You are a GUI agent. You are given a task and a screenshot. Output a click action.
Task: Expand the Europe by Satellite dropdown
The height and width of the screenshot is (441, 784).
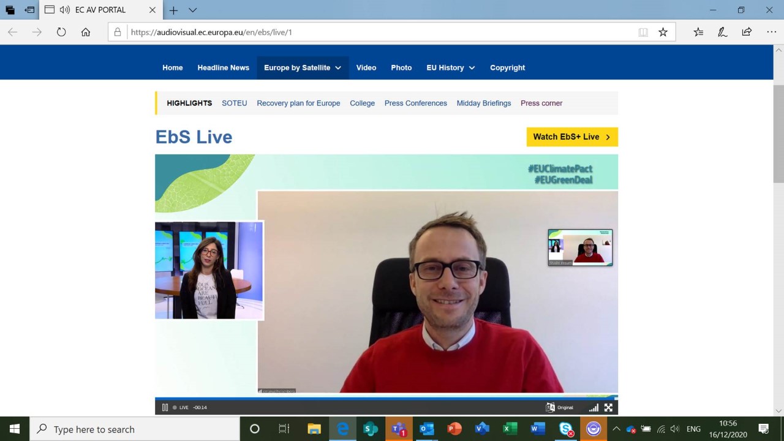(x=302, y=67)
